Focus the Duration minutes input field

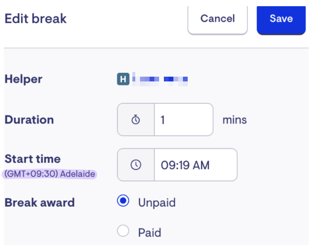pos(183,120)
